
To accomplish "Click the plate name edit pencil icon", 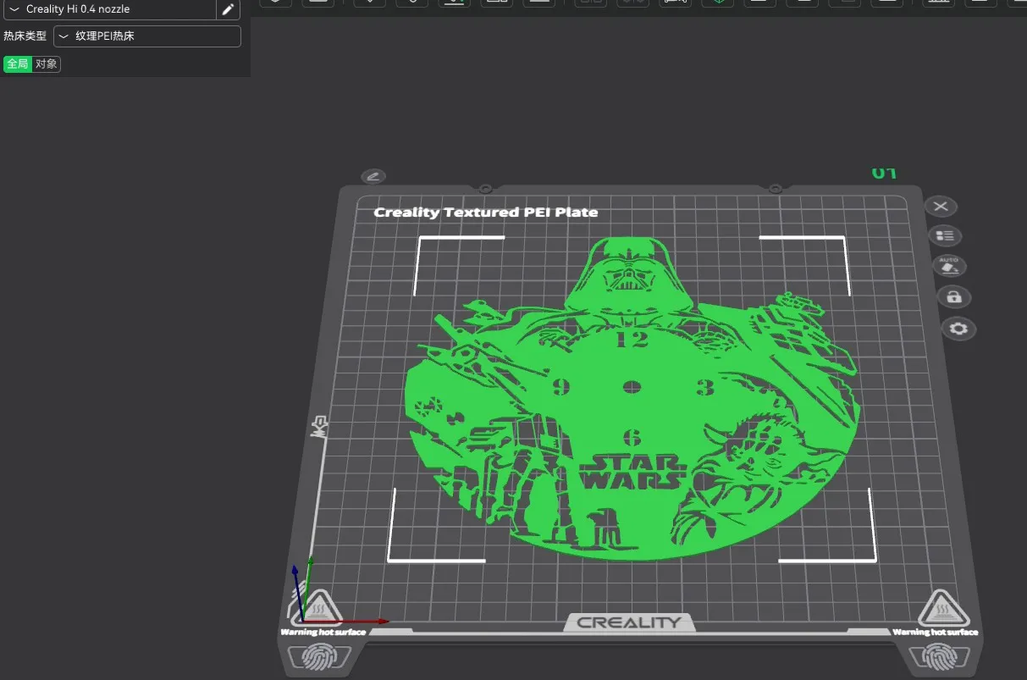I will [373, 176].
